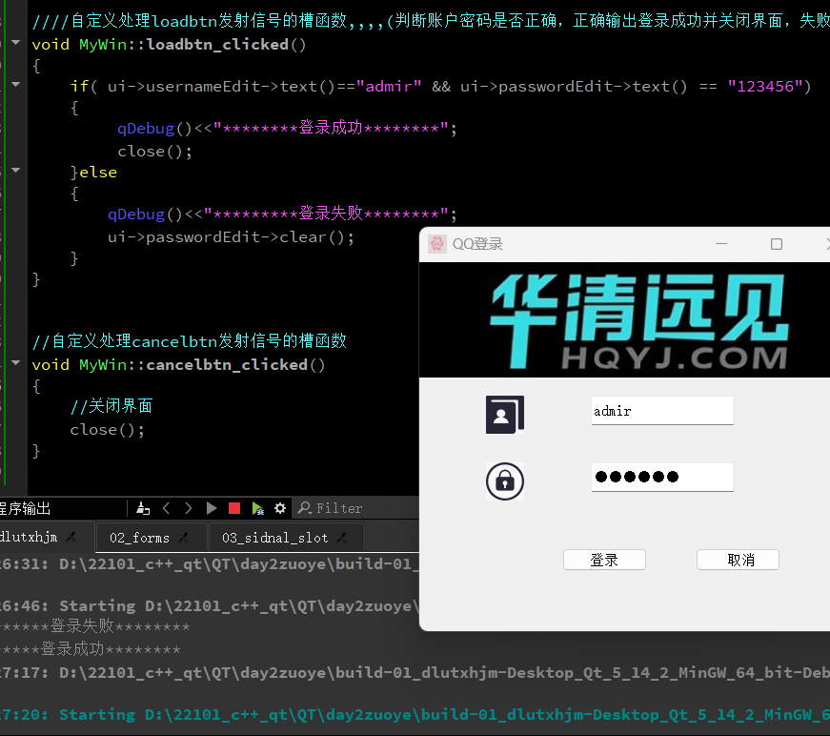
Task: Click the 6:46 Starting line in output
Action: [x=210, y=605]
